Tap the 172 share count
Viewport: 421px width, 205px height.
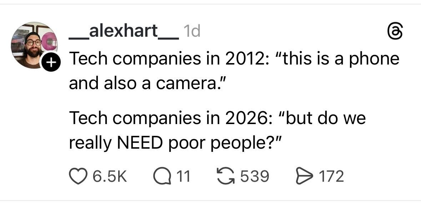point(330,176)
